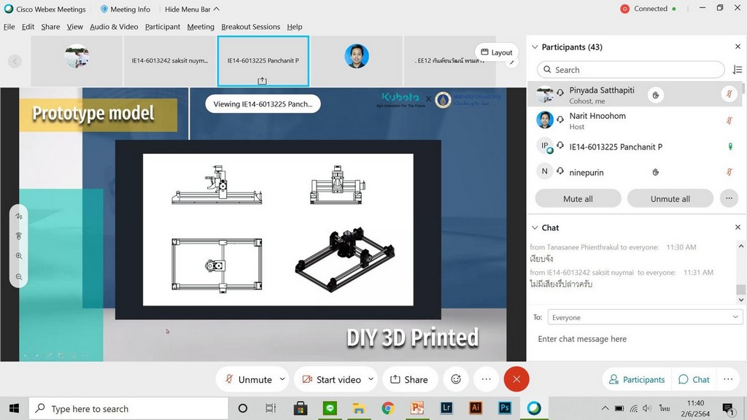Toggle Narit Hnoohom's microphone mute icon

pyautogui.click(x=728, y=120)
